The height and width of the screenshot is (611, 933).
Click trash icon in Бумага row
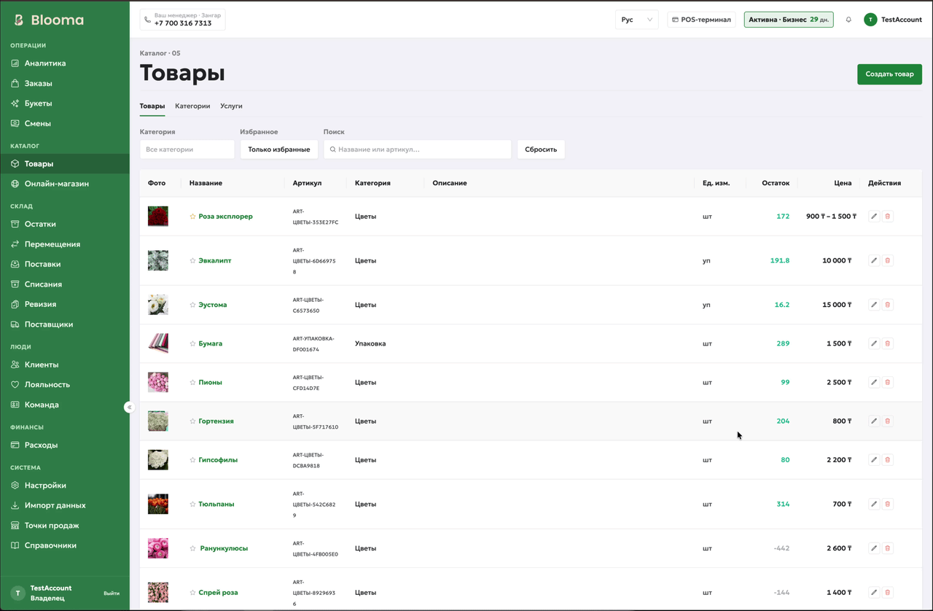(888, 343)
